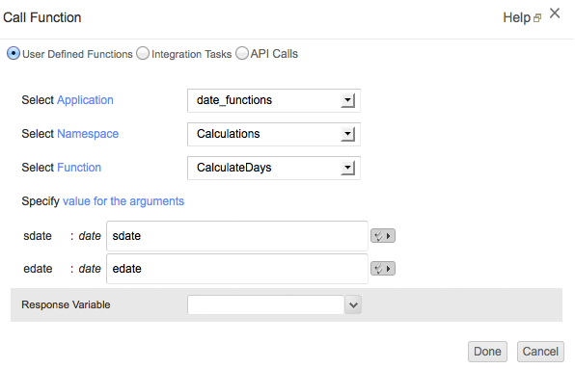Open expression builder for sdate argument
Viewport: 575px width, 369px height.
(x=382, y=236)
